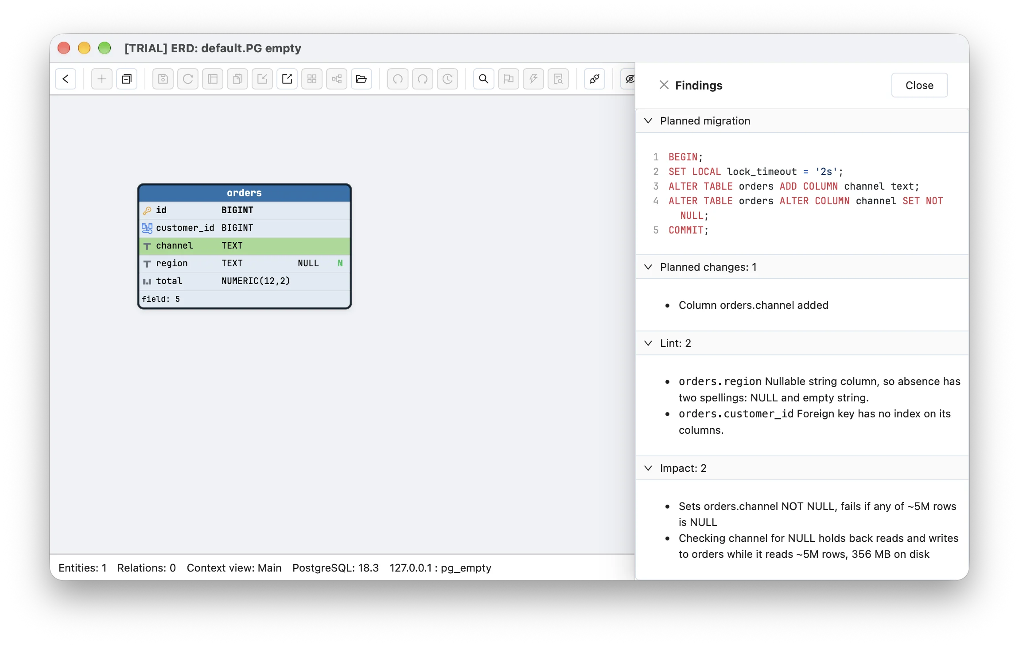1019x646 pixels.
Task: Click the hierarchy tree layout icon
Action: point(337,79)
